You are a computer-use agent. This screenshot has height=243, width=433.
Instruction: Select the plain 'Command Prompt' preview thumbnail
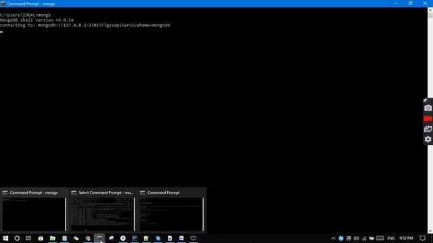pyautogui.click(x=171, y=214)
